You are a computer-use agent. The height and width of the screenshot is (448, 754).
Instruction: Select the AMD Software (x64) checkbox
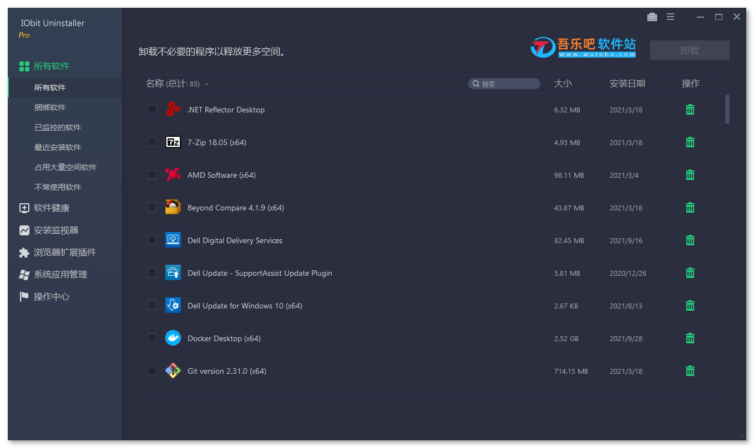coord(152,174)
